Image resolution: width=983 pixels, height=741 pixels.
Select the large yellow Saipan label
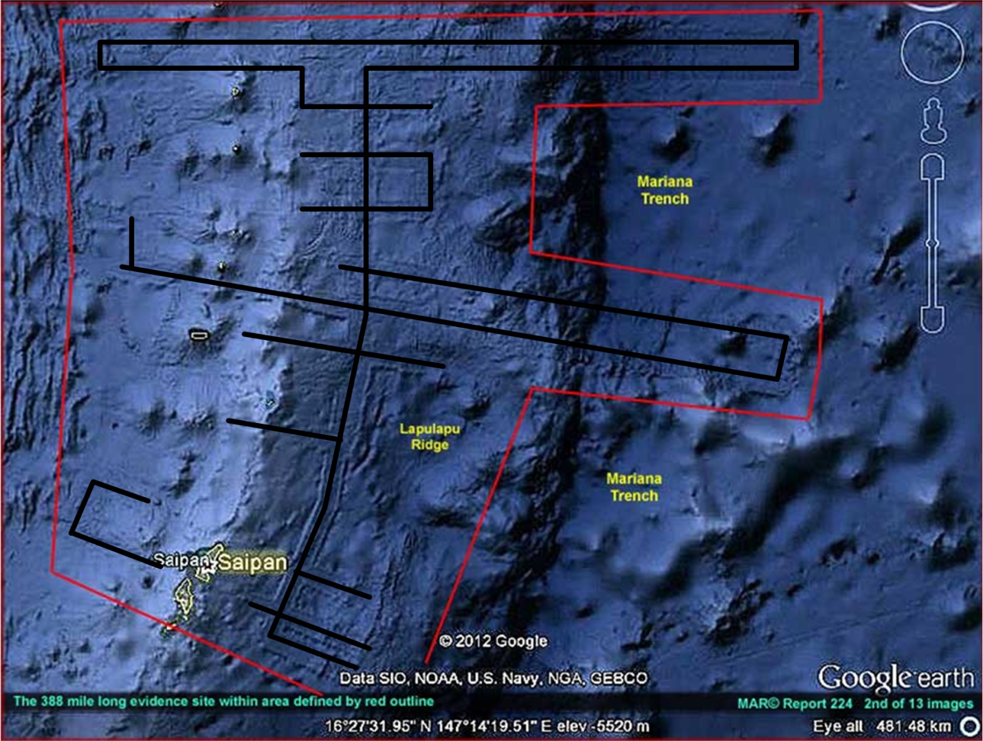[252, 563]
